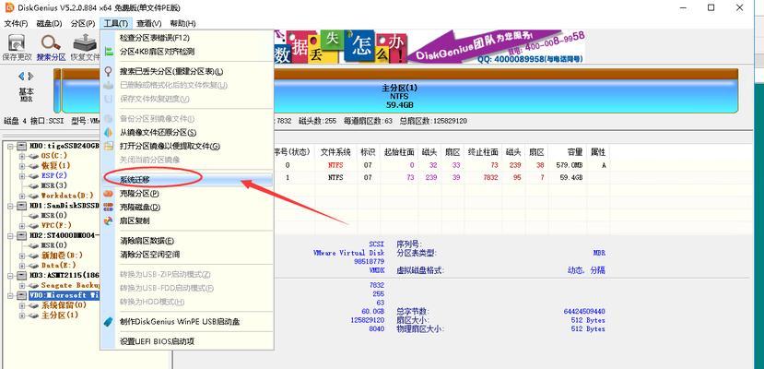764x369 pixels.
Task: Click colorful icon beside 扇区复制
Action: coord(109,220)
